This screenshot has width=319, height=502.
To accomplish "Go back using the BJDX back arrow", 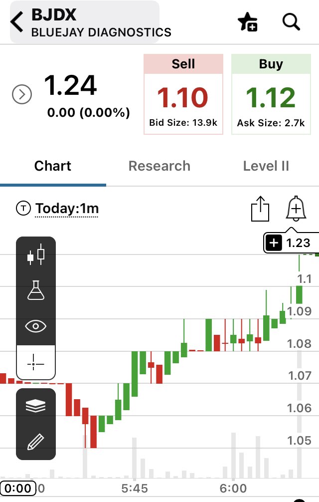I will click(x=17, y=22).
